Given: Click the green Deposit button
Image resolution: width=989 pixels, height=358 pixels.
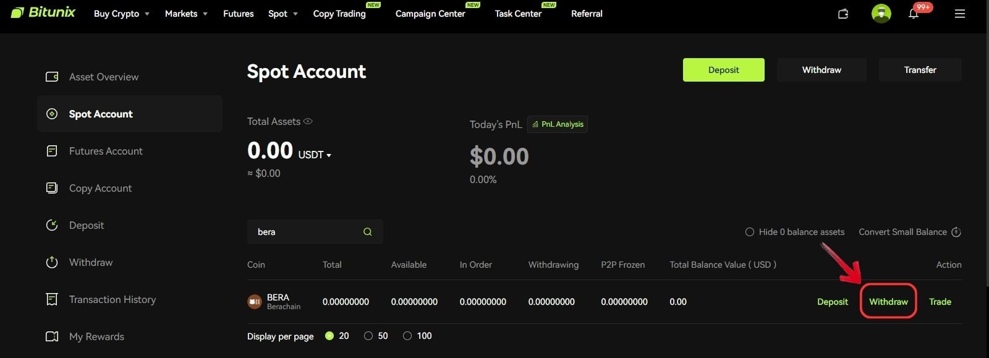Looking at the screenshot, I should tap(723, 70).
